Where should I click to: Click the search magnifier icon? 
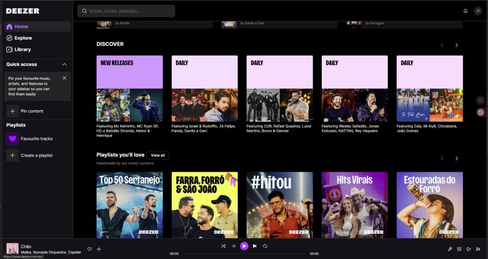tap(84, 11)
